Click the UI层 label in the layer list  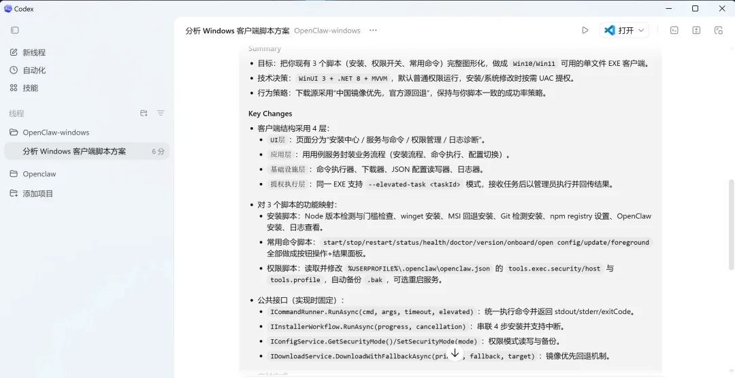pyautogui.click(x=278, y=140)
